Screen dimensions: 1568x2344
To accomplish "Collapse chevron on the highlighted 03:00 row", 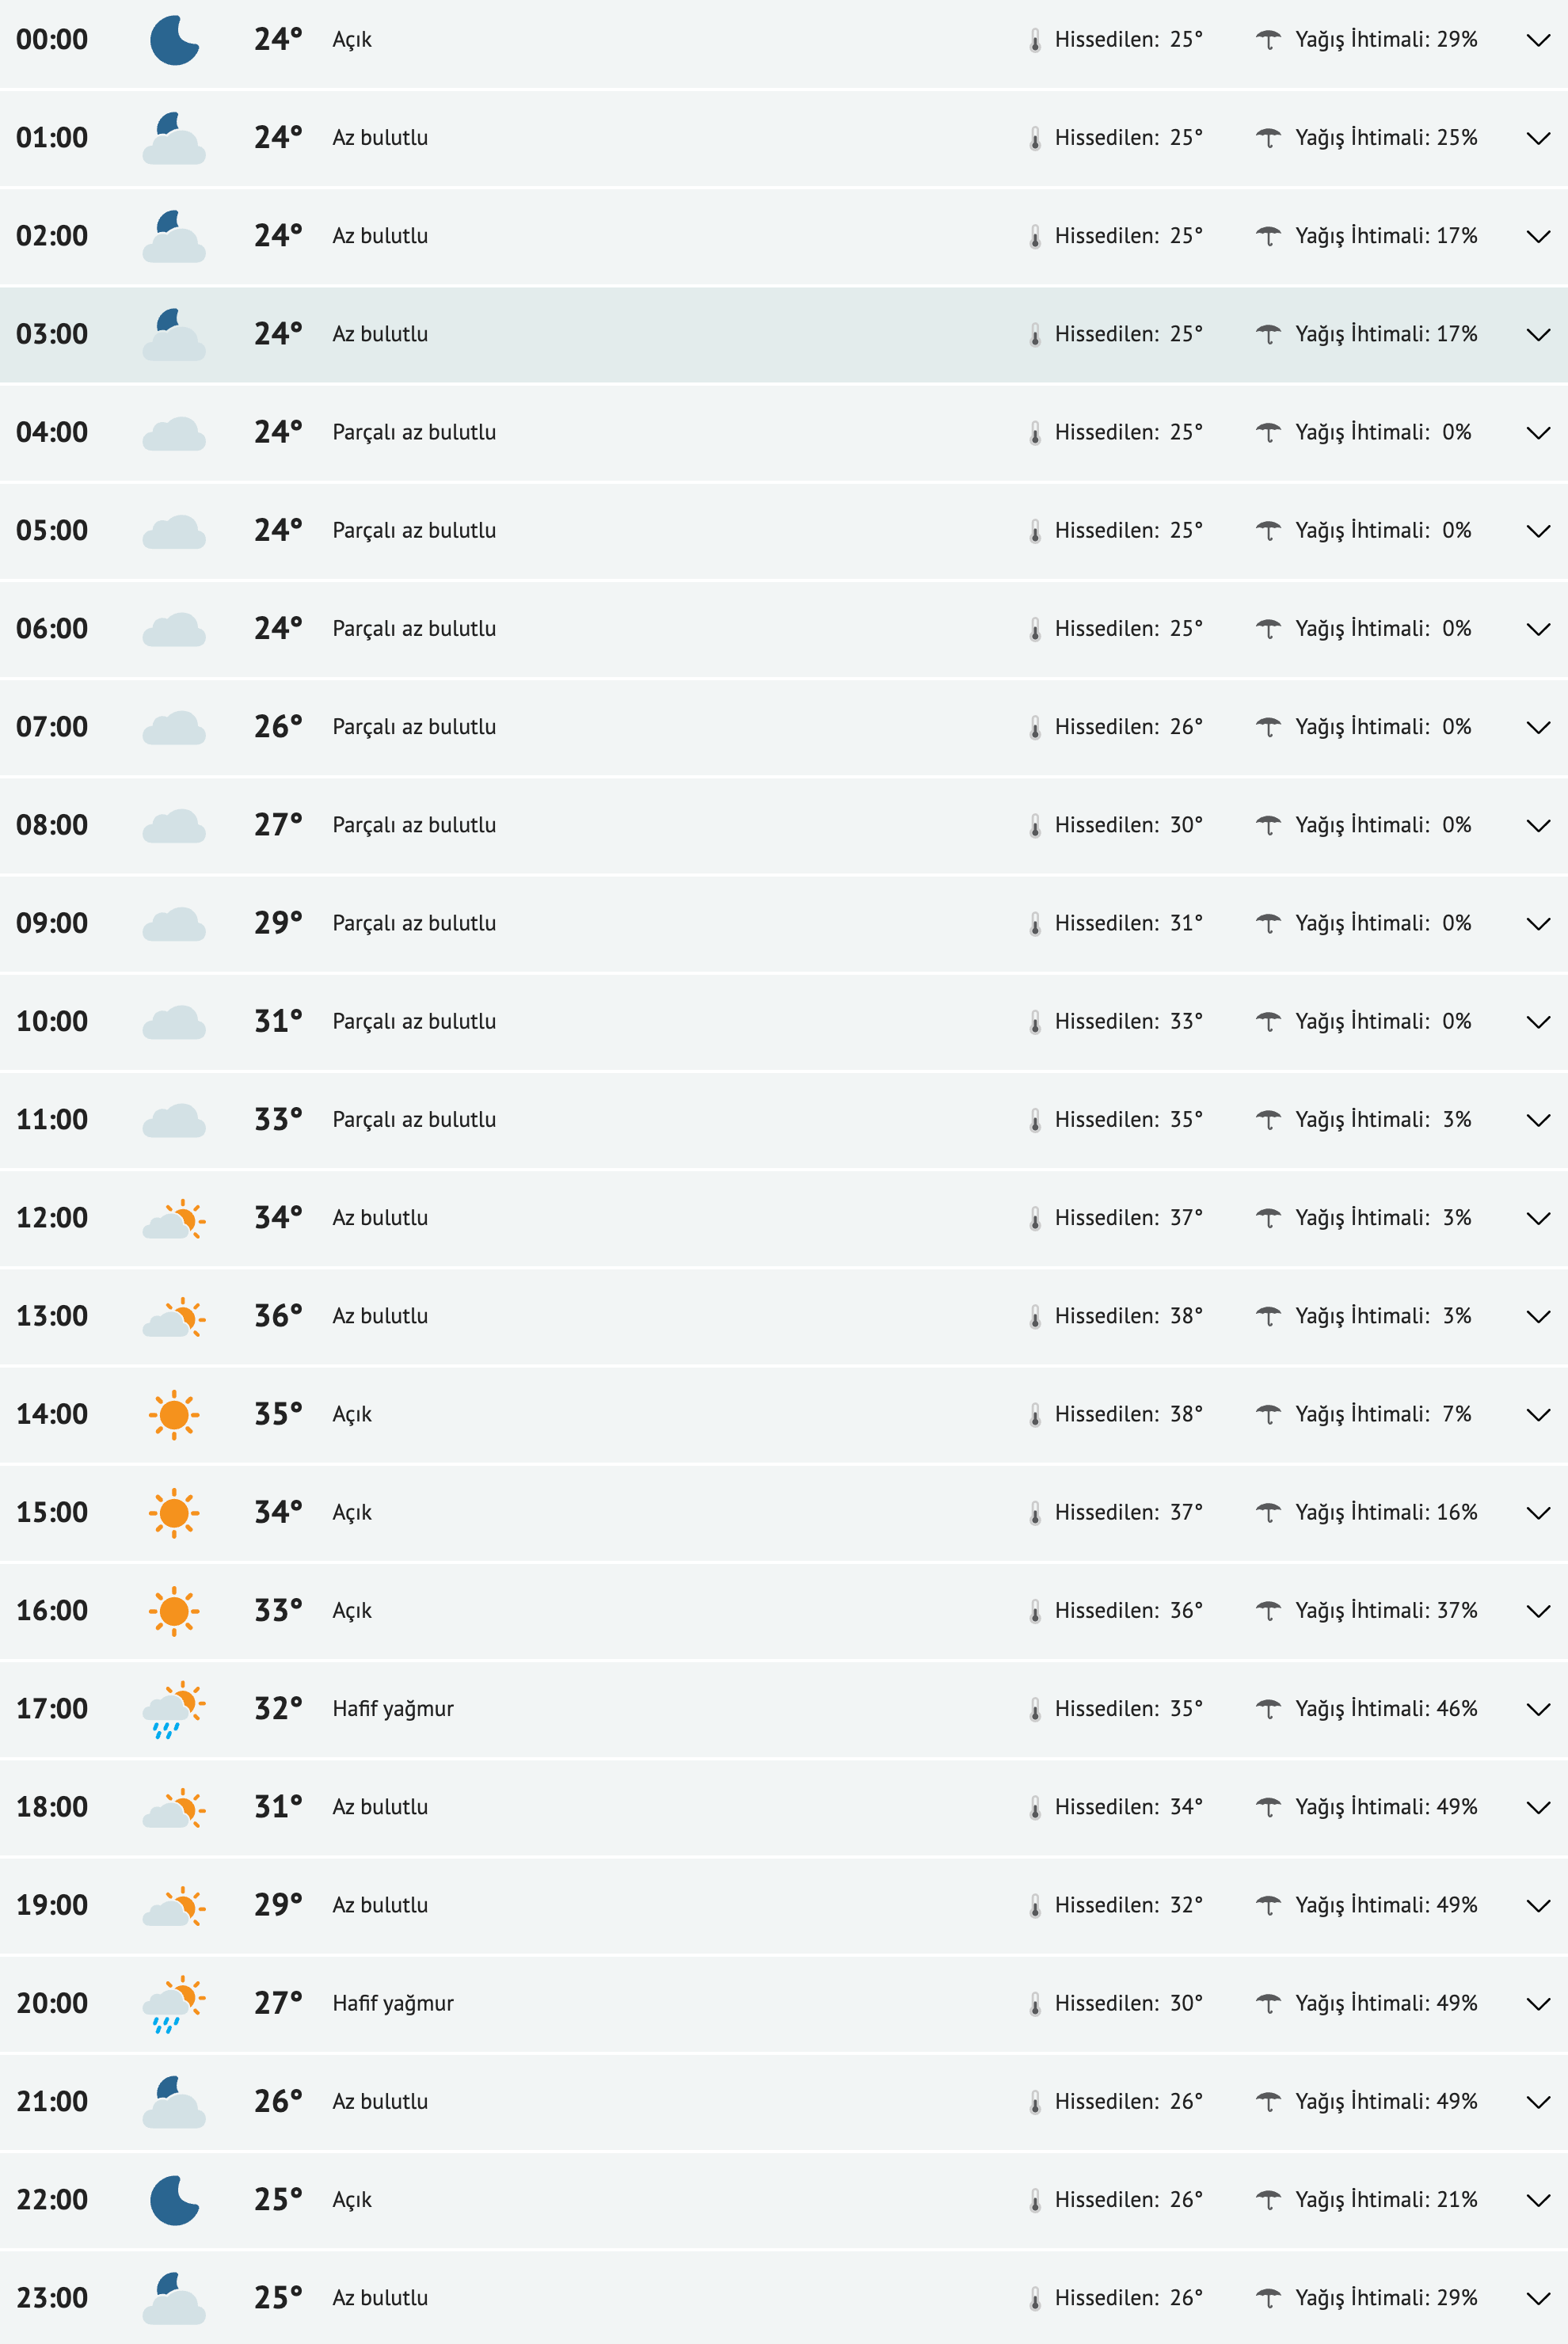I will pos(1537,334).
